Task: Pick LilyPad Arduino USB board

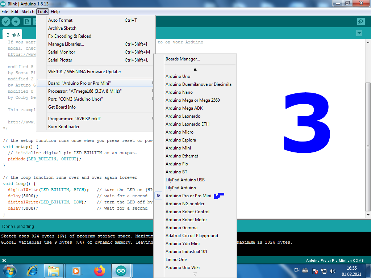Action: click(x=195, y=180)
